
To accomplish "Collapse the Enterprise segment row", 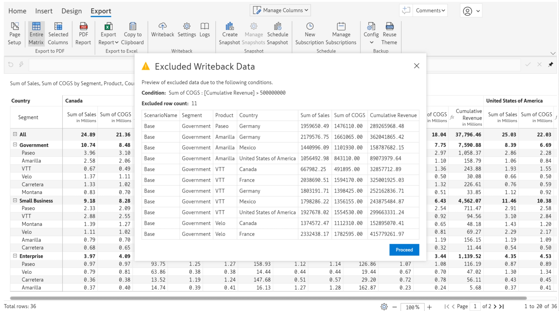I will [x=15, y=256].
